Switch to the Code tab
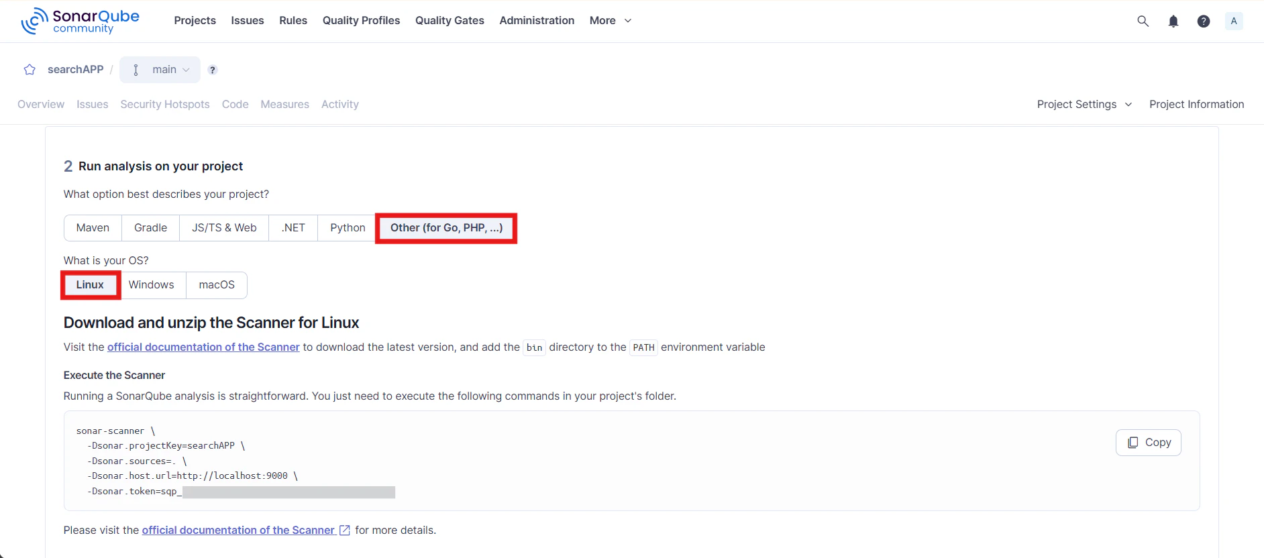 [x=235, y=105]
